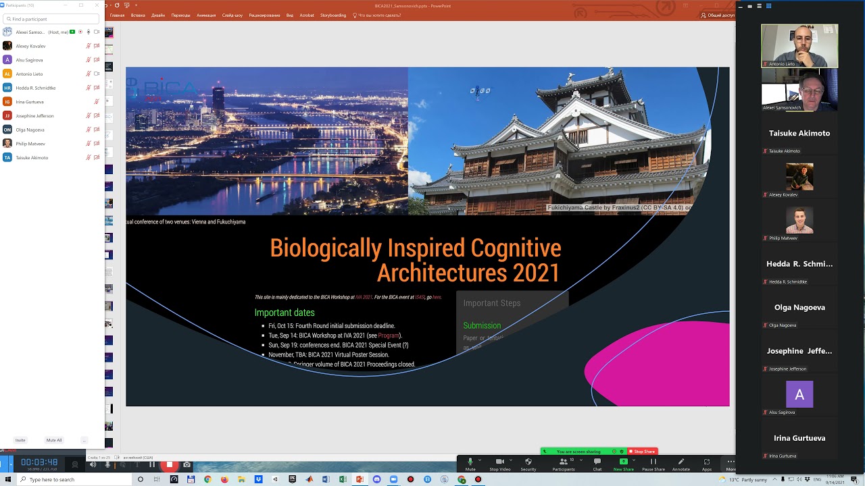Open the Главная ribbon tab
Screen dimensions: 865x486
[x=117, y=15]
